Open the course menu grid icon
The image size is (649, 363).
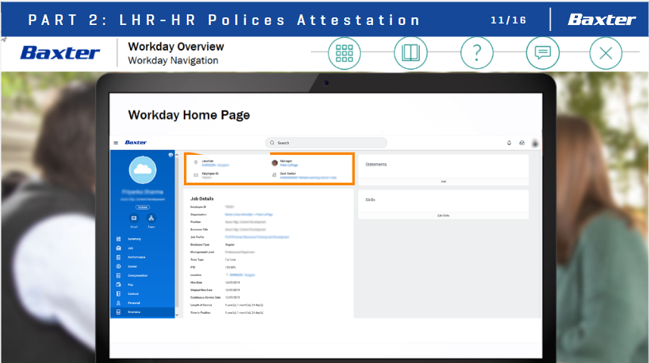click(344, 54)
